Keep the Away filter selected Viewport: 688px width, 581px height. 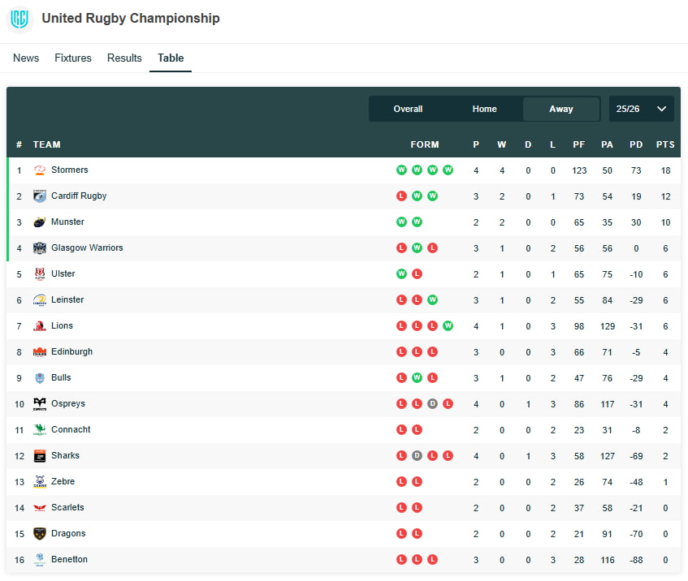point(560,108)
